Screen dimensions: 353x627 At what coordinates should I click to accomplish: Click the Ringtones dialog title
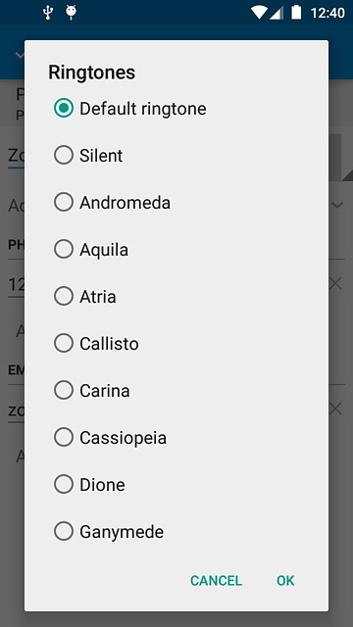coord(91,72)
